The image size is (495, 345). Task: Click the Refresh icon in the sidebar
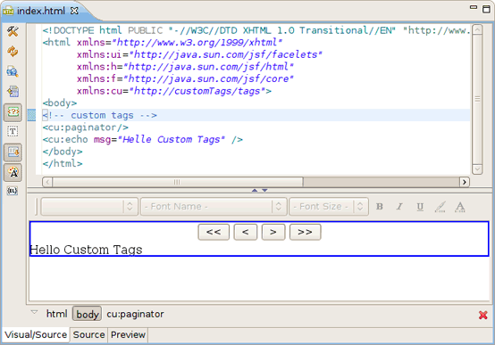point(13,52)
